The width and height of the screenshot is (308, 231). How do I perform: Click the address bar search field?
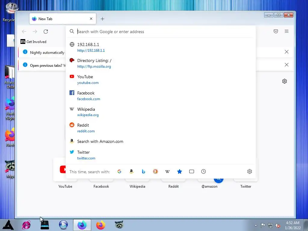(x=161, y=32)
